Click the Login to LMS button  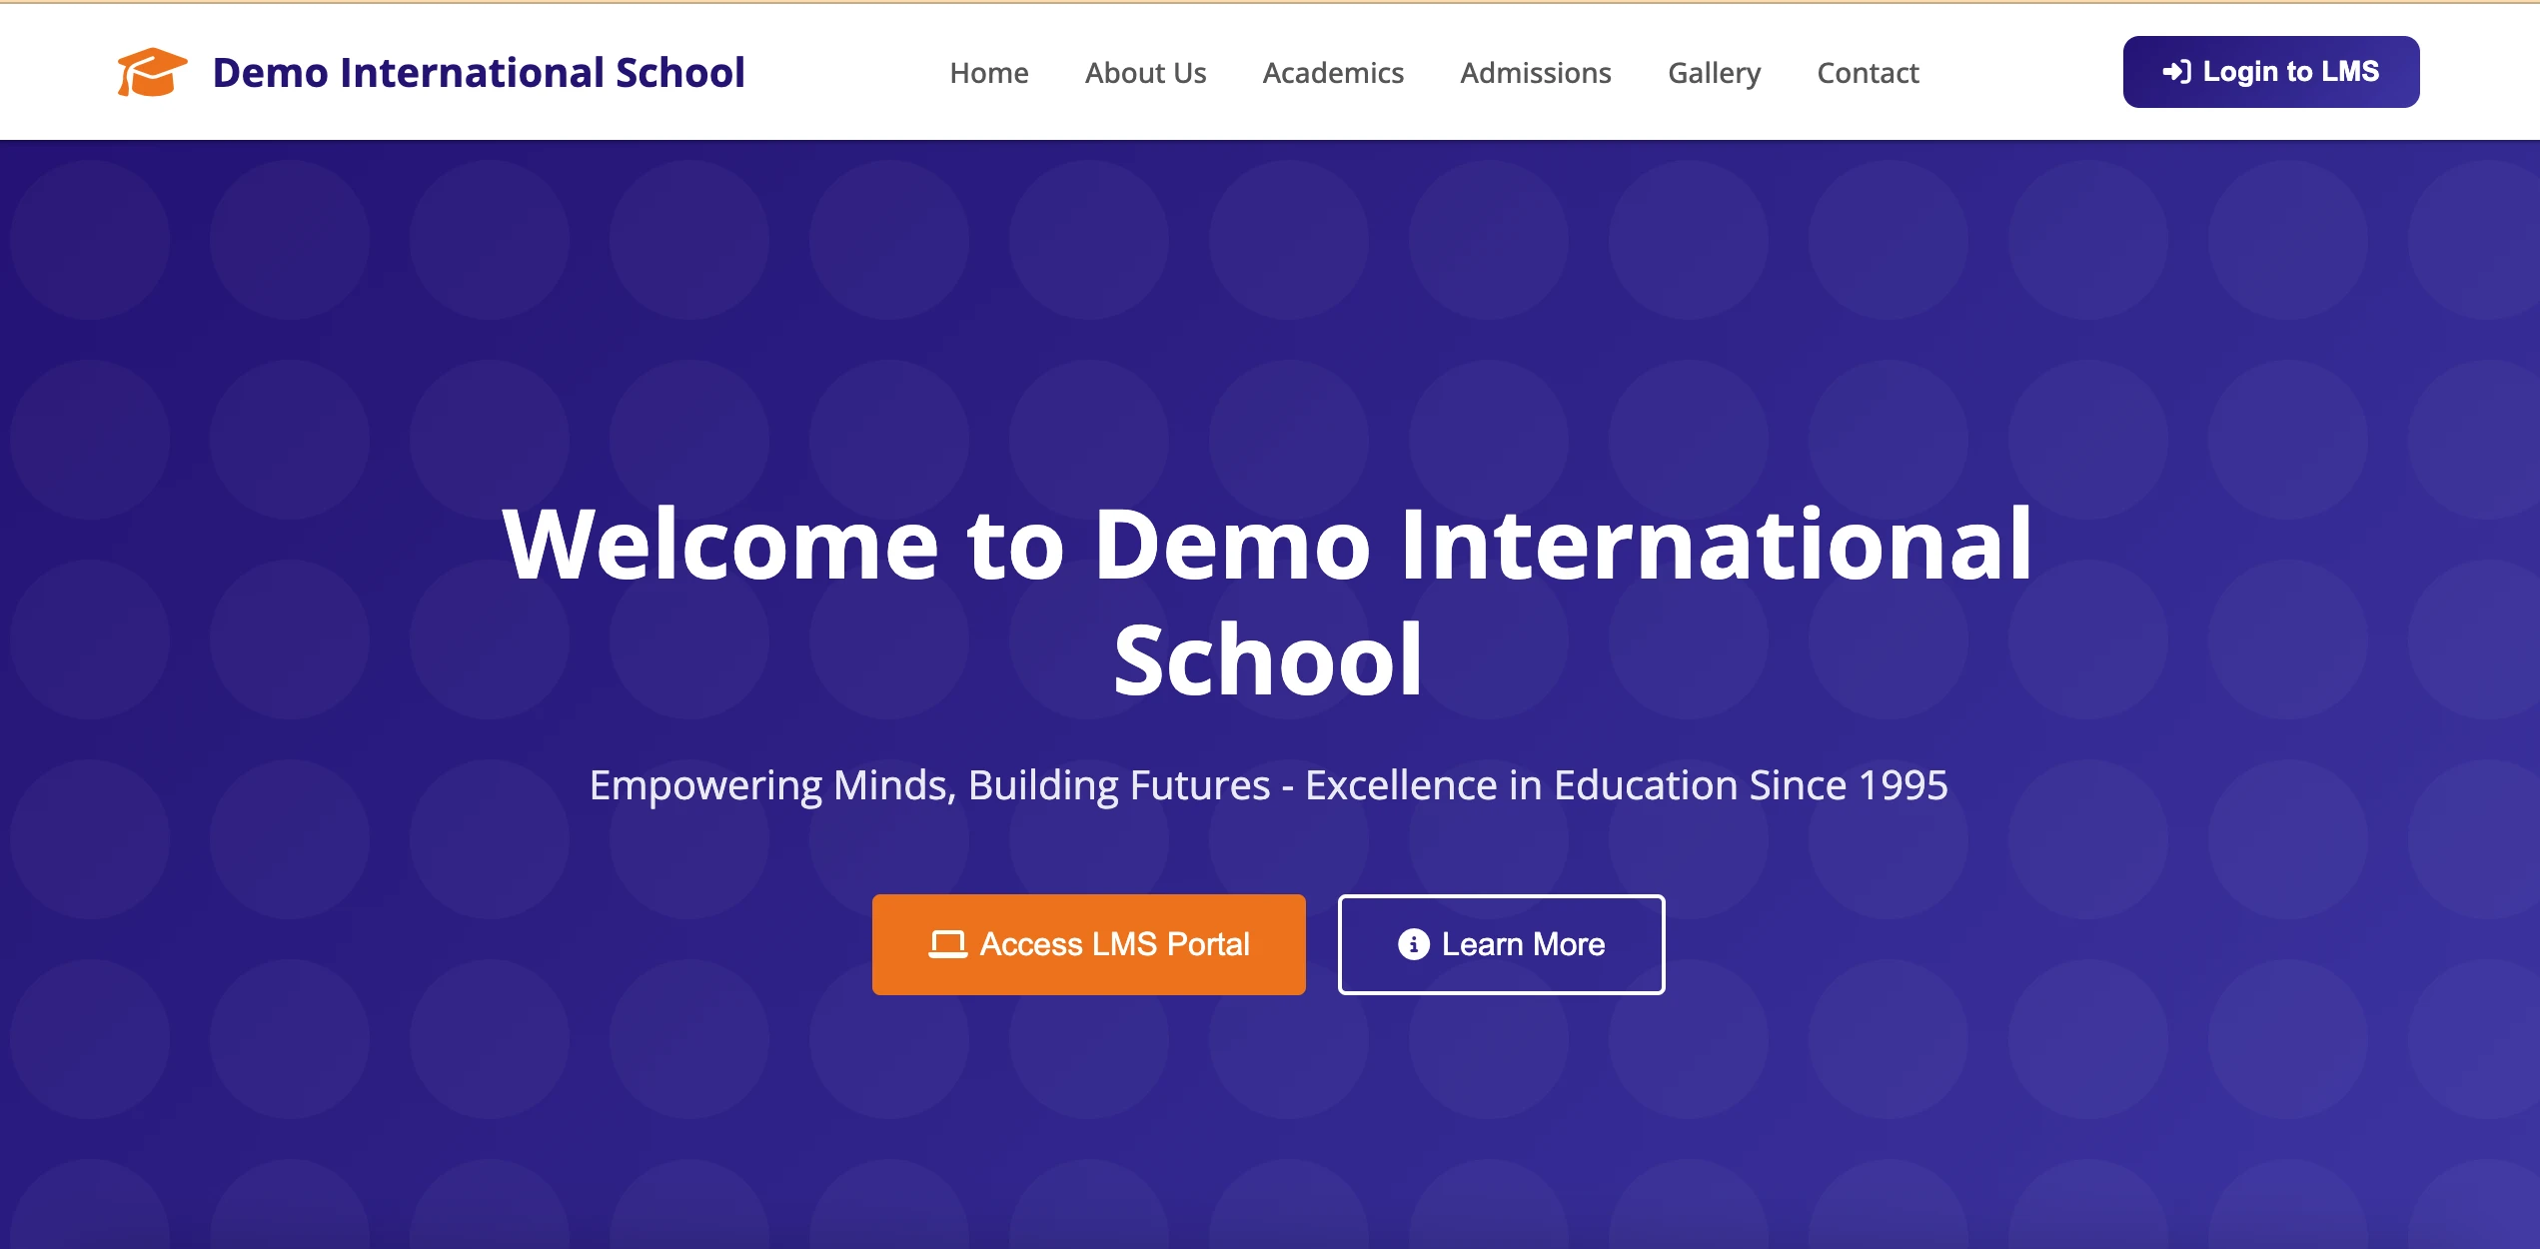2270,71
